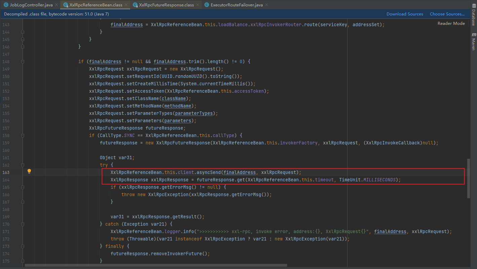477x269 pixels.
Task: Collapse the if block at line 148
Action: pyautogui.click(x=22, y=61)
